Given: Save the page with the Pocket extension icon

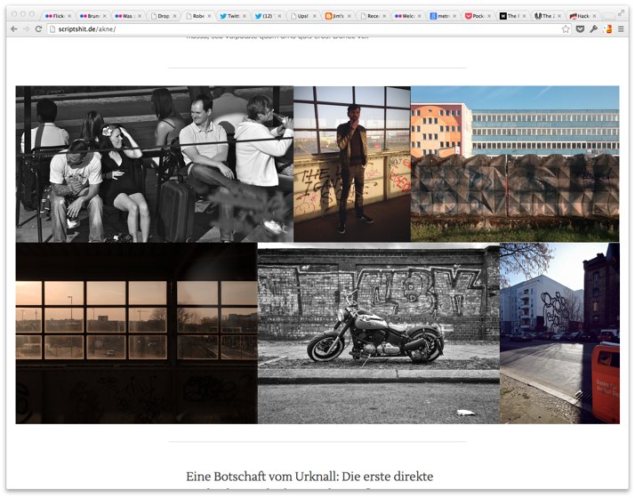Looking at the screenshot, I should point(581,29).
